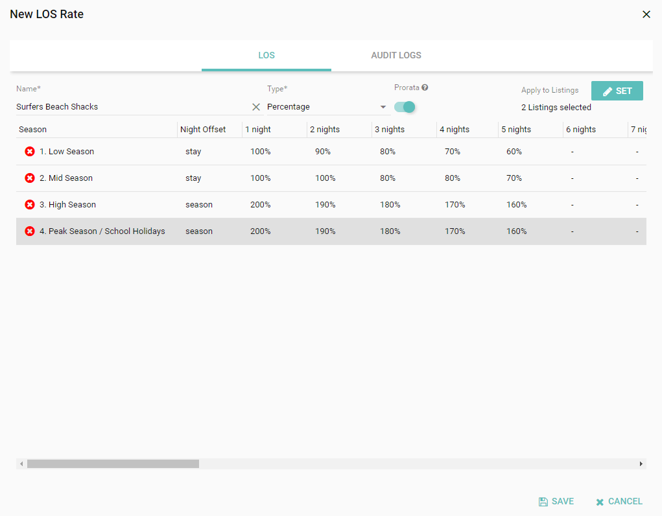Cancel the new LOS rate
Screen dimensions: 662x516
(x=619, y=501)
